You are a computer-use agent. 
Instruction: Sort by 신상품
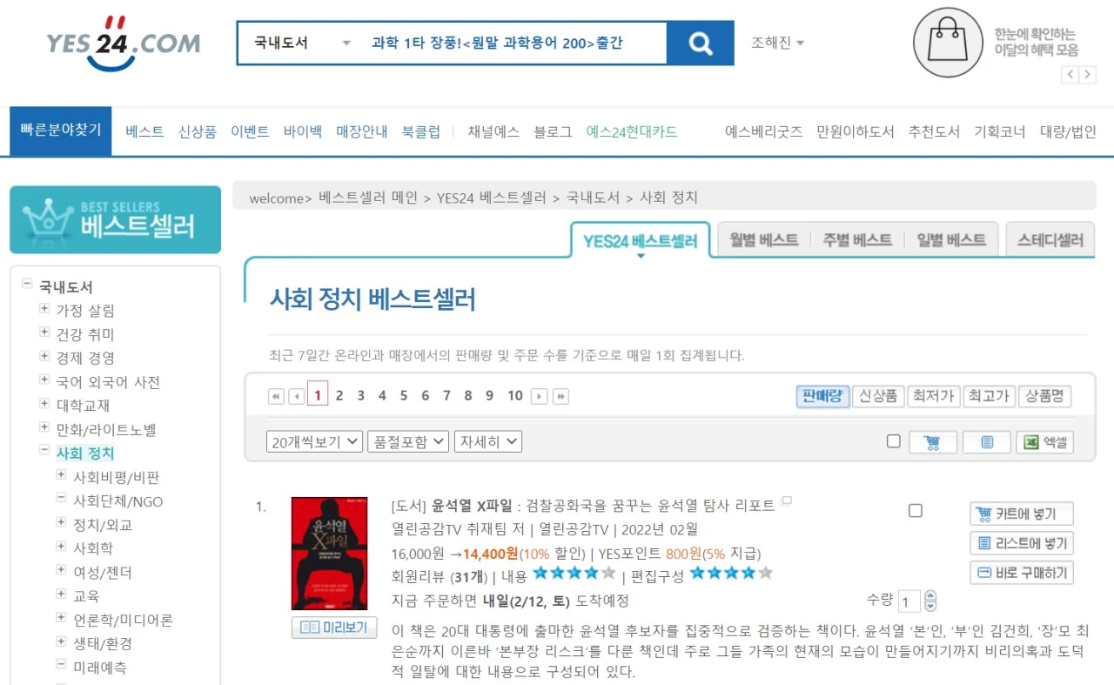point(878,396)
